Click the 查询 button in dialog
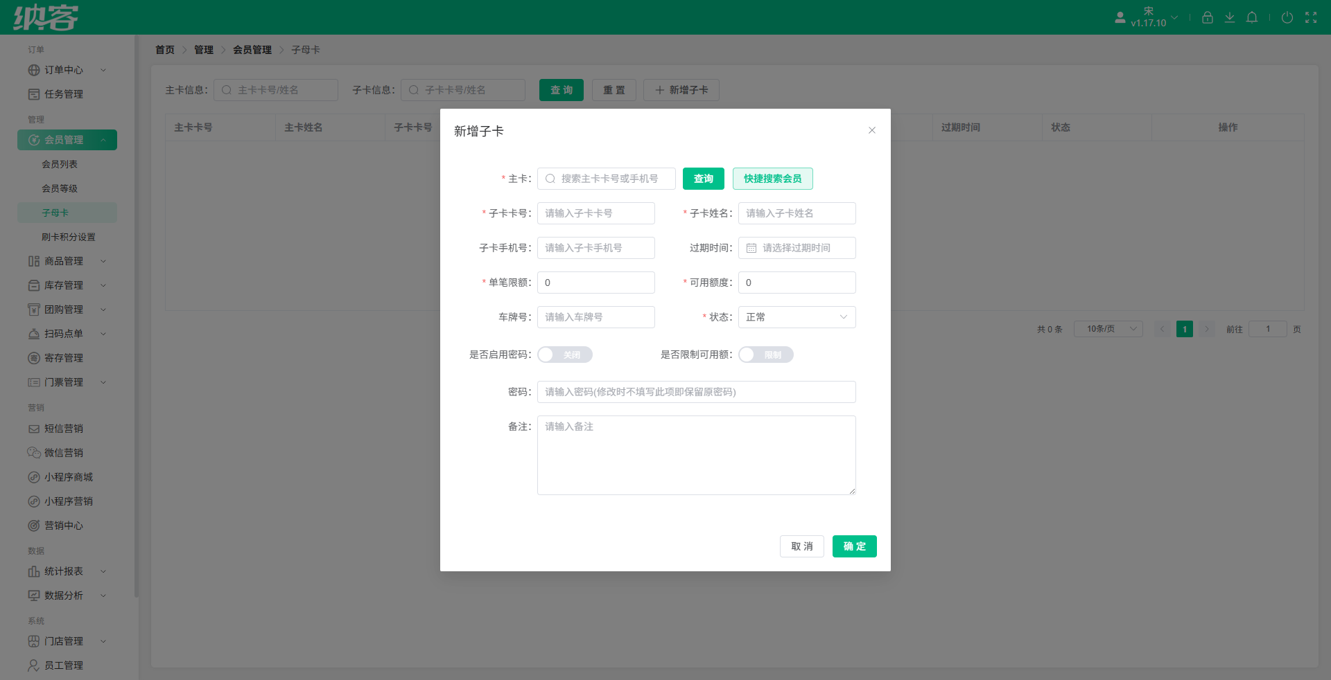Viewport: 1331px width, 680px height. 703,179
